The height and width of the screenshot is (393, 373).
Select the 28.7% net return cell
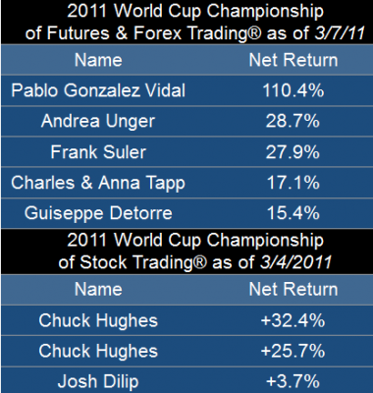click(293, 121)
